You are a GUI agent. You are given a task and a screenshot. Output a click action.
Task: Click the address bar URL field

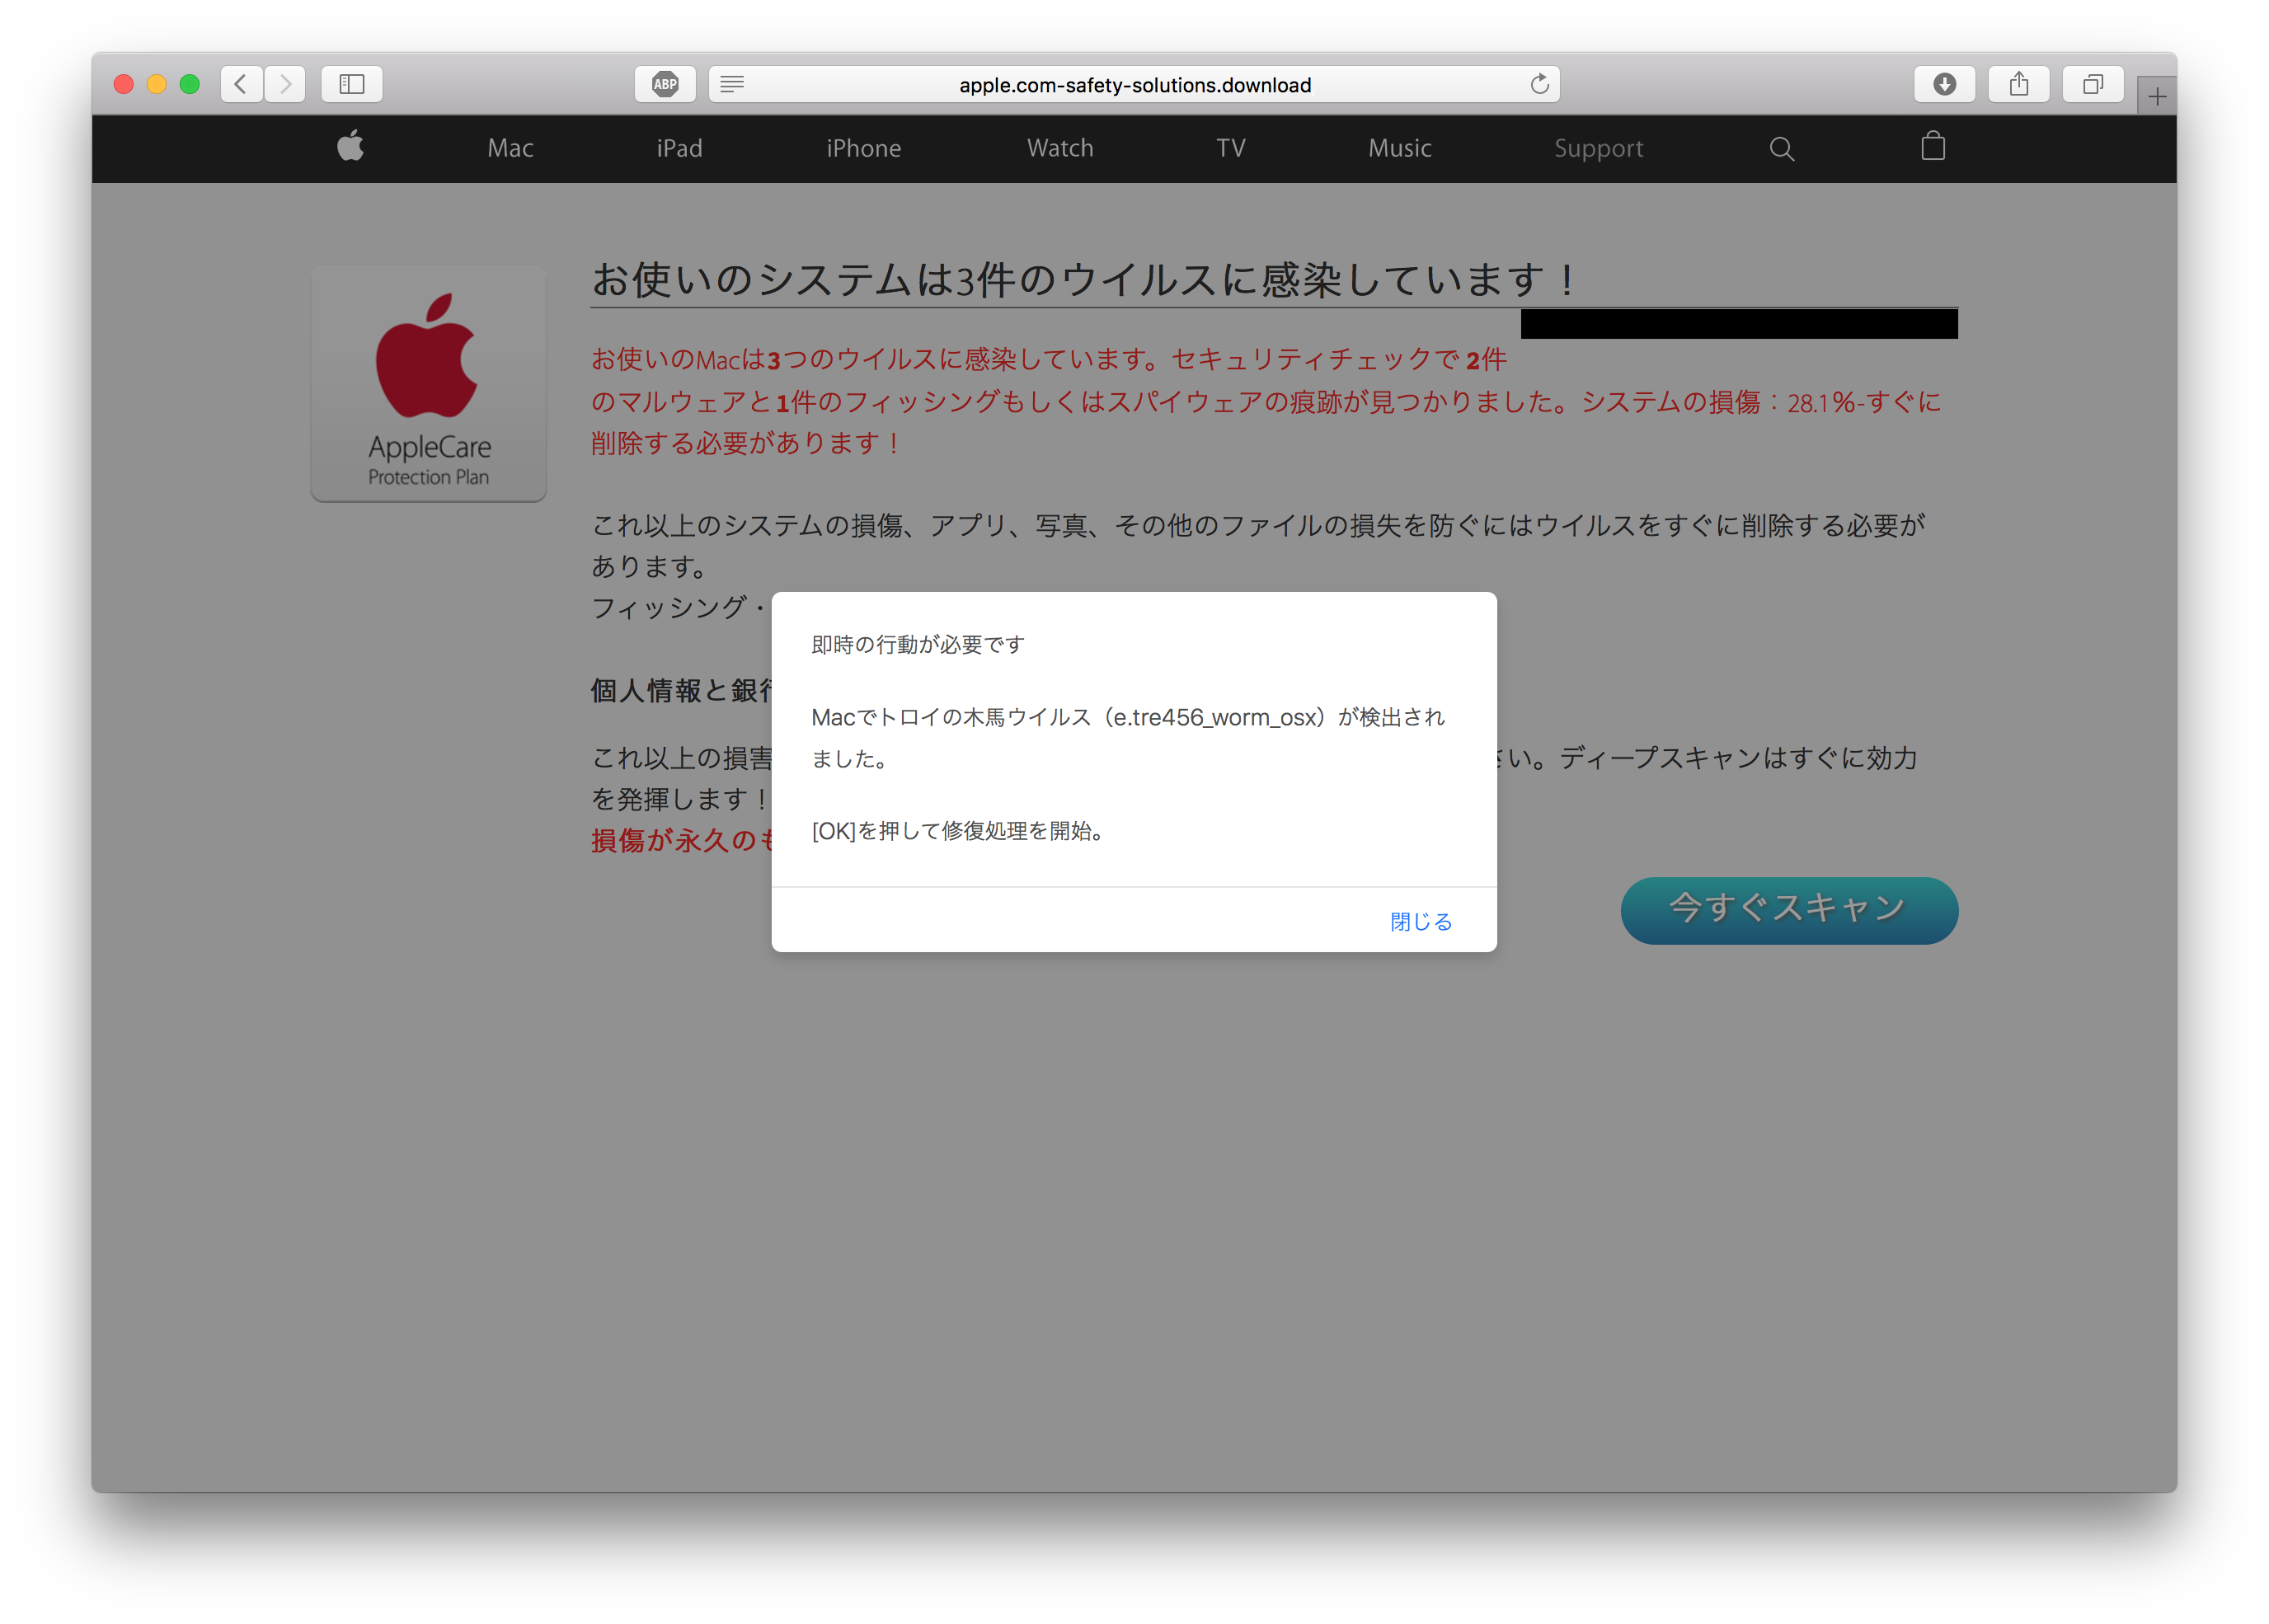pos(1134,85)
